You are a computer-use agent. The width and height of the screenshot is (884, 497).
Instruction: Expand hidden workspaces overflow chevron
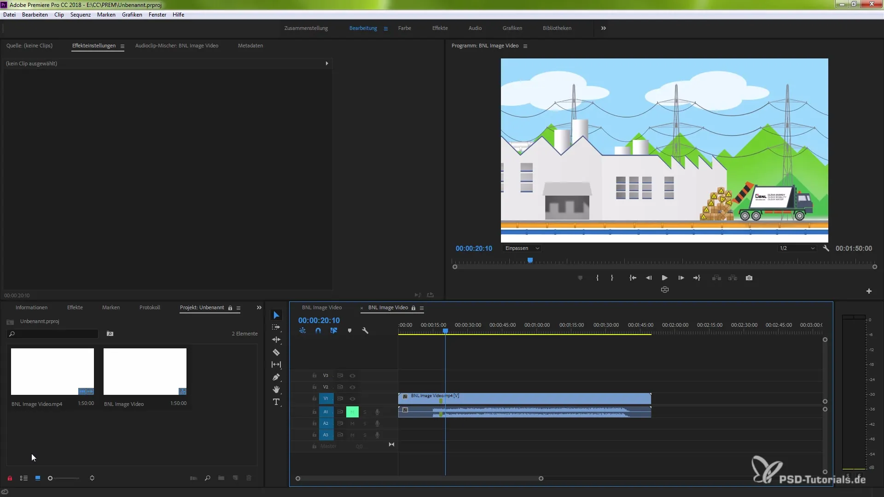(x=603, y=28)
